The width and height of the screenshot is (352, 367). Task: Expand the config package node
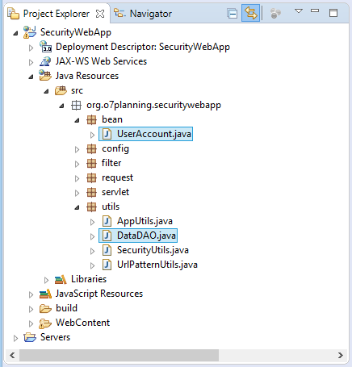[77, 149]
